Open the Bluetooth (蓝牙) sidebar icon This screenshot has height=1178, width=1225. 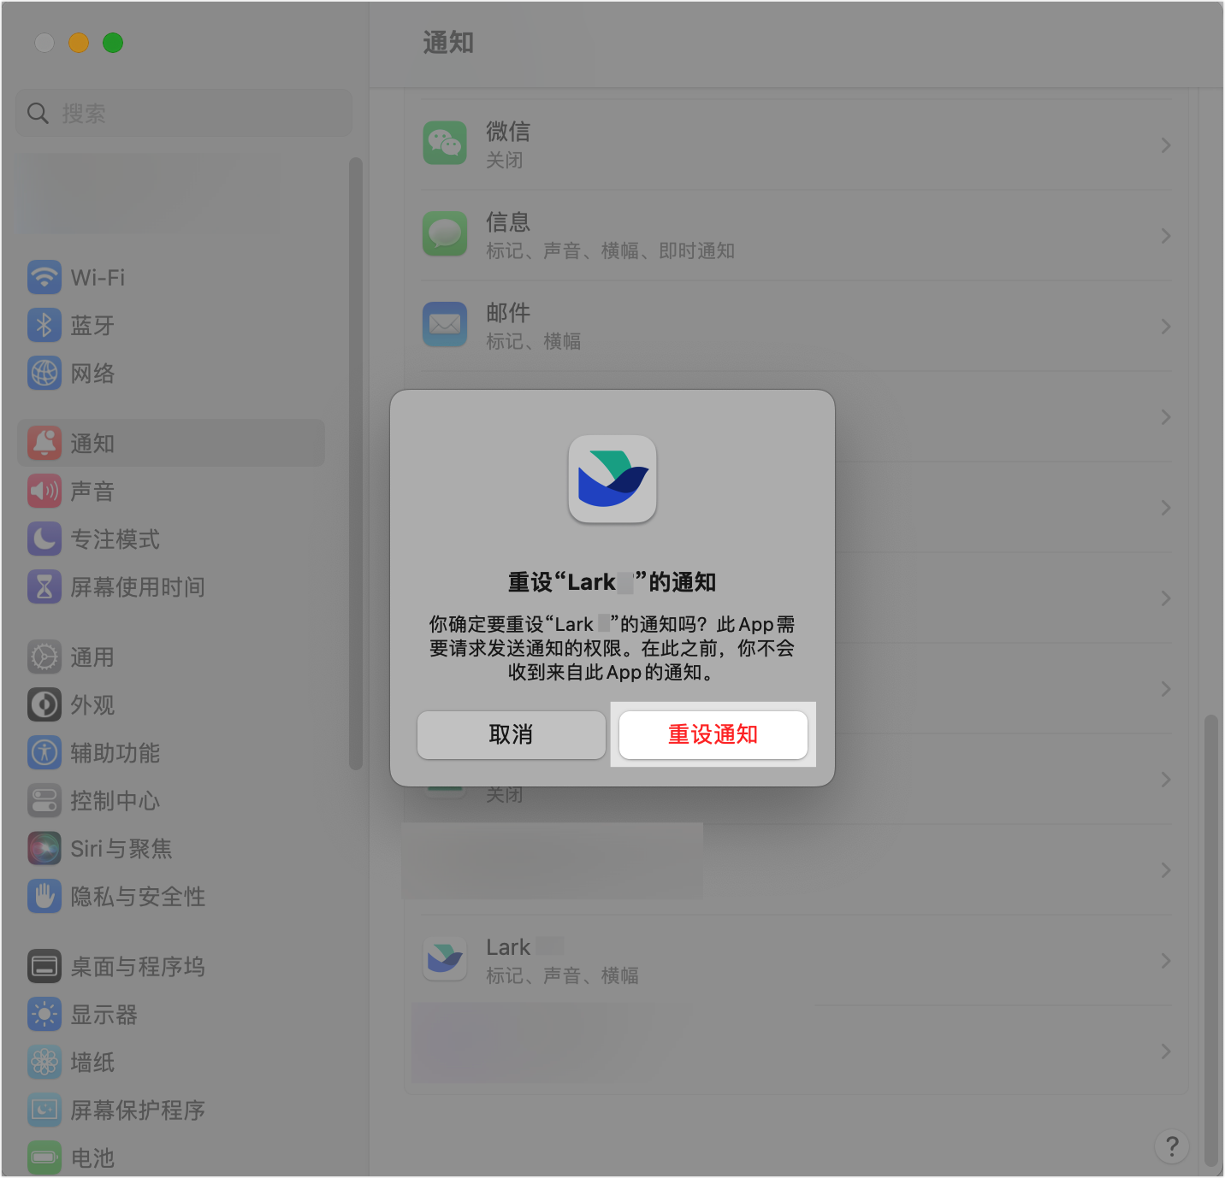44,325
